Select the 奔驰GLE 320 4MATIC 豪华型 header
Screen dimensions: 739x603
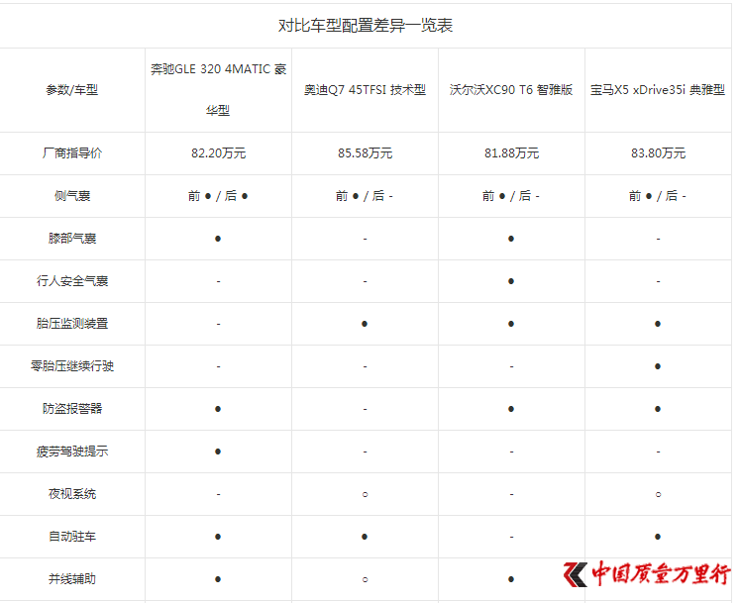pyautogui.click(x=218, y=90)
